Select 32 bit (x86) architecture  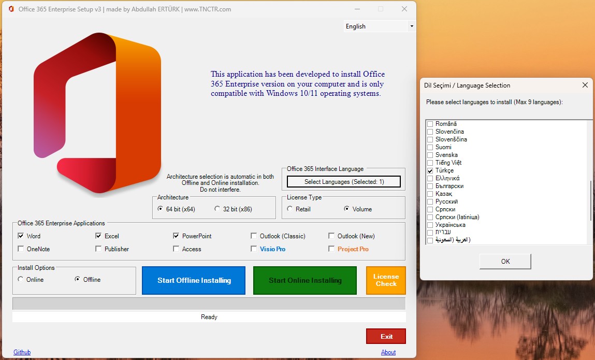click(217, 209)
